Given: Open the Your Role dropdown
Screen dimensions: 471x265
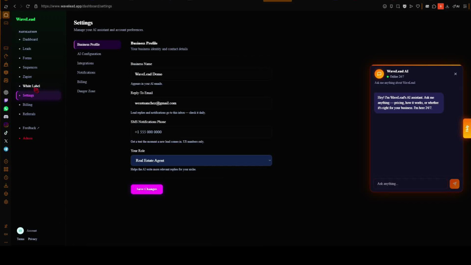Looking at the screenshot, I should [x=201, y=161].
